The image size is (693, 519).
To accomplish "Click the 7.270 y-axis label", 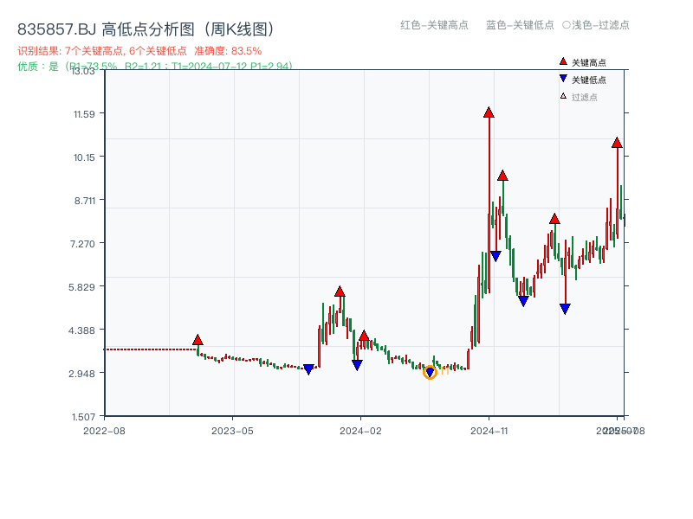I will click(82, 244).
